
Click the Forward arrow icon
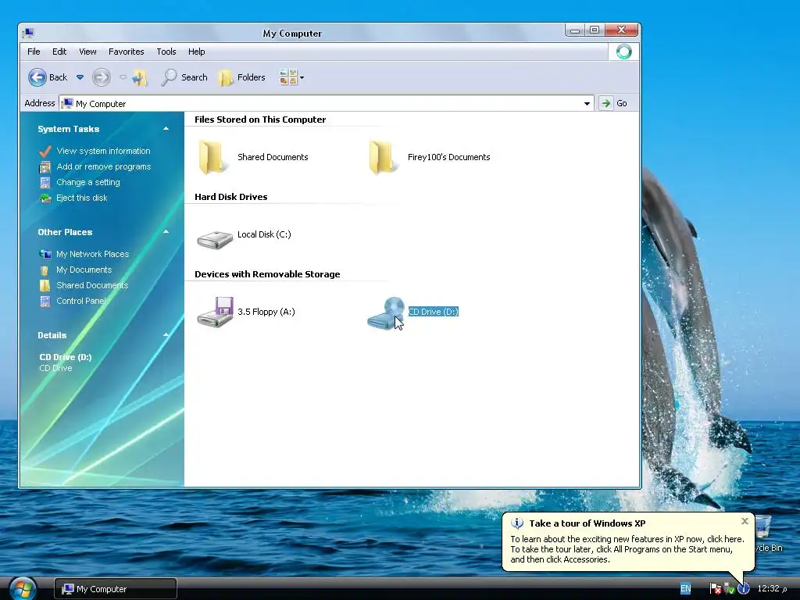pos(101,77)
